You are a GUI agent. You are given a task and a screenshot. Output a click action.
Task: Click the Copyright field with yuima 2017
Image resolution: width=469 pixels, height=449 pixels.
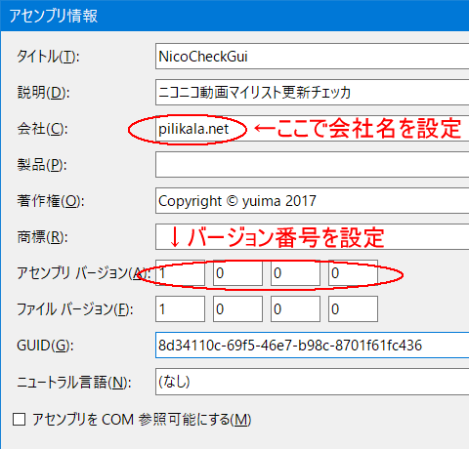pyautogui.click(x=312, y=200)
